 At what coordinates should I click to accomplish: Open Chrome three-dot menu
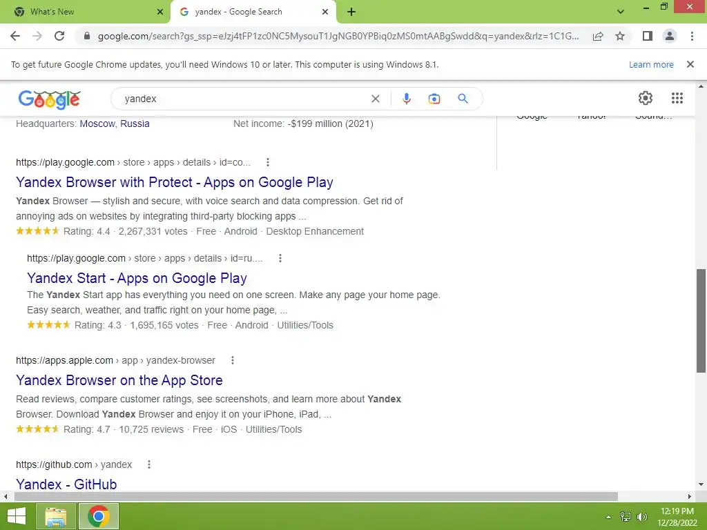(692, 36)
